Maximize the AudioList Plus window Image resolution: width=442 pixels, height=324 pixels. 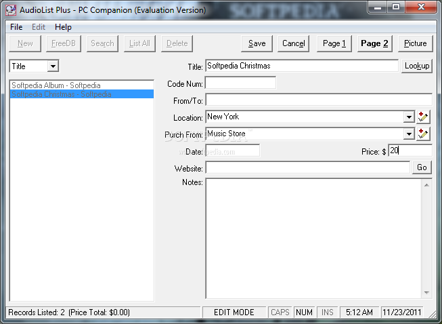(x=396, y=7)
